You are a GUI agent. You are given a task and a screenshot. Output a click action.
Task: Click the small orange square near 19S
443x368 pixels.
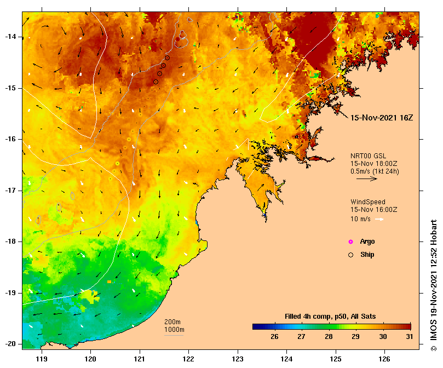click(110, 282)
